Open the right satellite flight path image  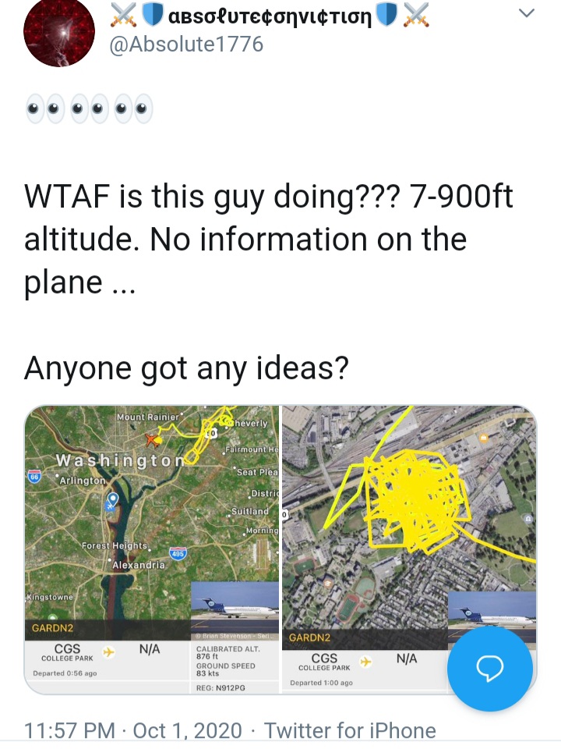point(409,549)
